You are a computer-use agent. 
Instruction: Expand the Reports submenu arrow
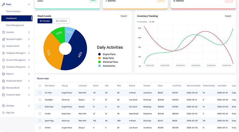29,74
